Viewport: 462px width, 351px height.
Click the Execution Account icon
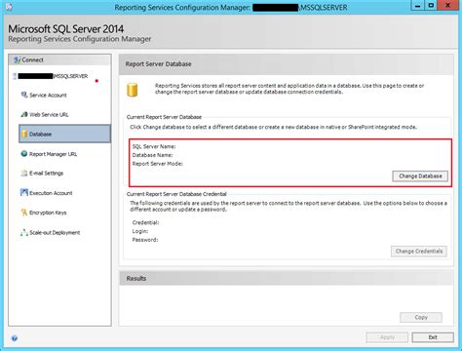24,193
